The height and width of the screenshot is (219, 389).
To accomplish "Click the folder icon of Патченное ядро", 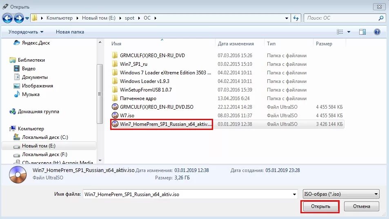I will tap(115, 98).
